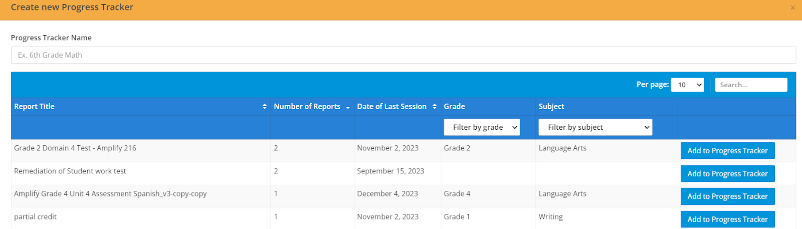Screen dimensions: 802x229
Task: Select the partial credit report title
Action: pos(36,217)
